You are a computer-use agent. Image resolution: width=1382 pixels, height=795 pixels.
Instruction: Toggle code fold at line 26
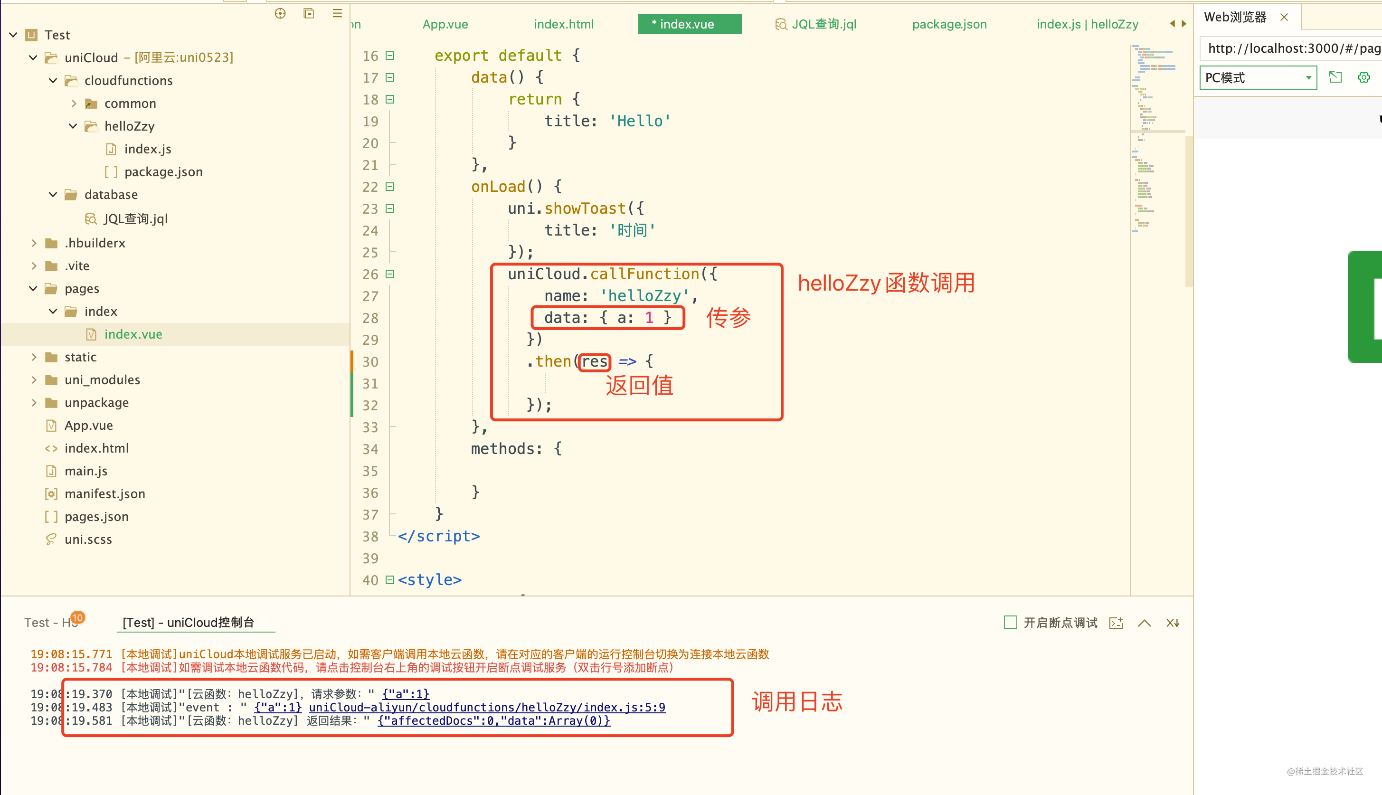click(390, 274)
